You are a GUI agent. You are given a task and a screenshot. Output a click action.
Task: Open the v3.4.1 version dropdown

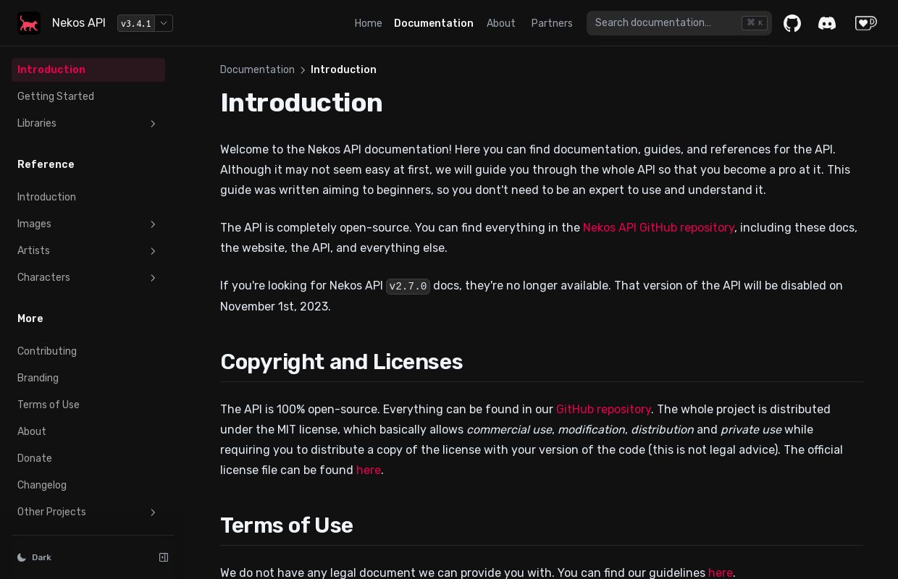pos(145,23)
